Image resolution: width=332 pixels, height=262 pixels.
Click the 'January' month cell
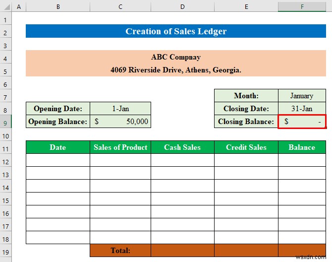point(302,96)
